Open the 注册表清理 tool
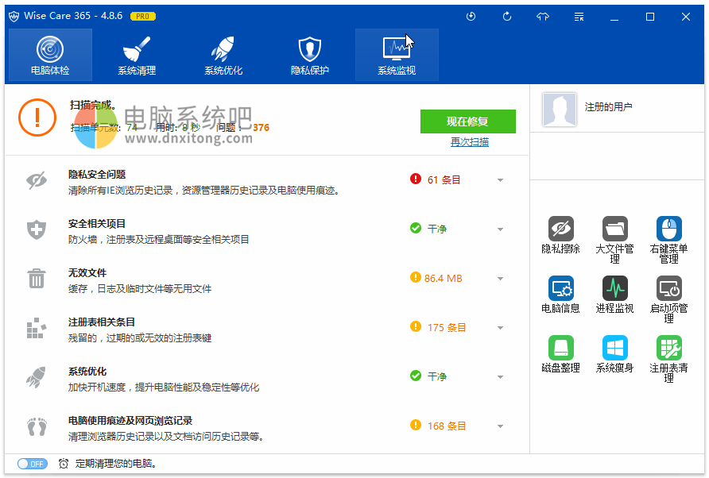Screen dimensions: 709x478 (668, 359)
